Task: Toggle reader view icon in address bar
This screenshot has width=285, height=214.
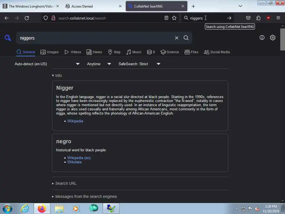Action: [166, 18]
